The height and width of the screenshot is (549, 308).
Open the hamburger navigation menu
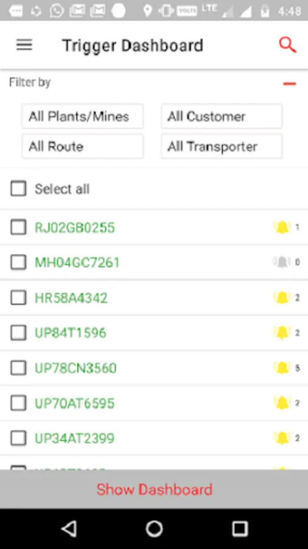[x=24, y=45]
